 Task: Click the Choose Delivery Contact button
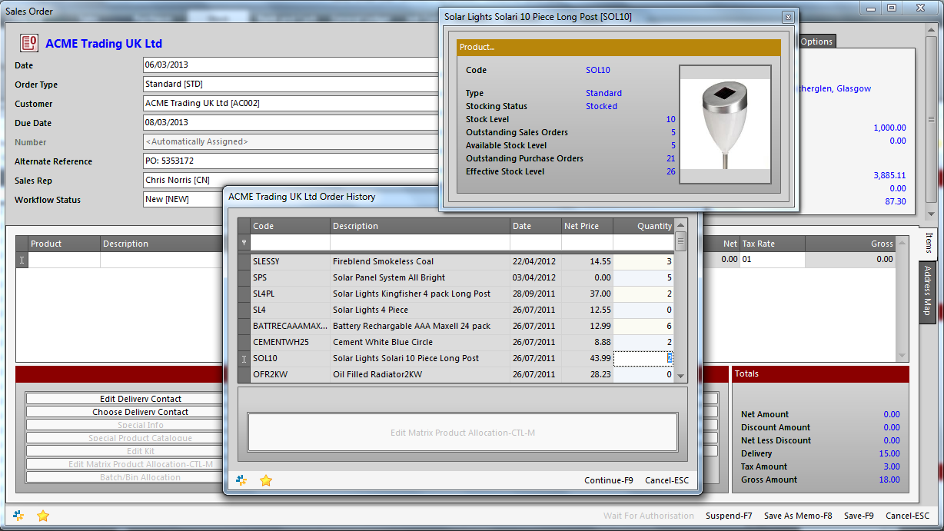click(x=141, y=412)
